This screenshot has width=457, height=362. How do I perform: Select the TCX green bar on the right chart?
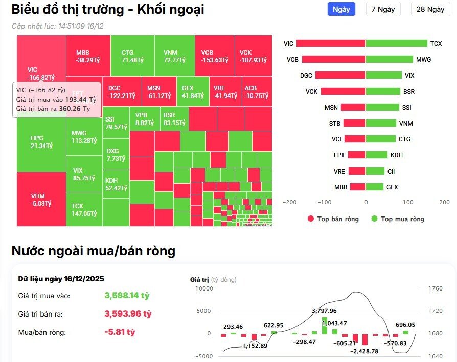(396, 44)
